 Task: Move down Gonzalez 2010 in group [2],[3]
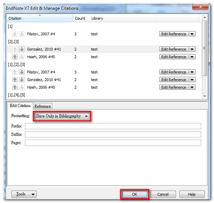tap(22, 49)
